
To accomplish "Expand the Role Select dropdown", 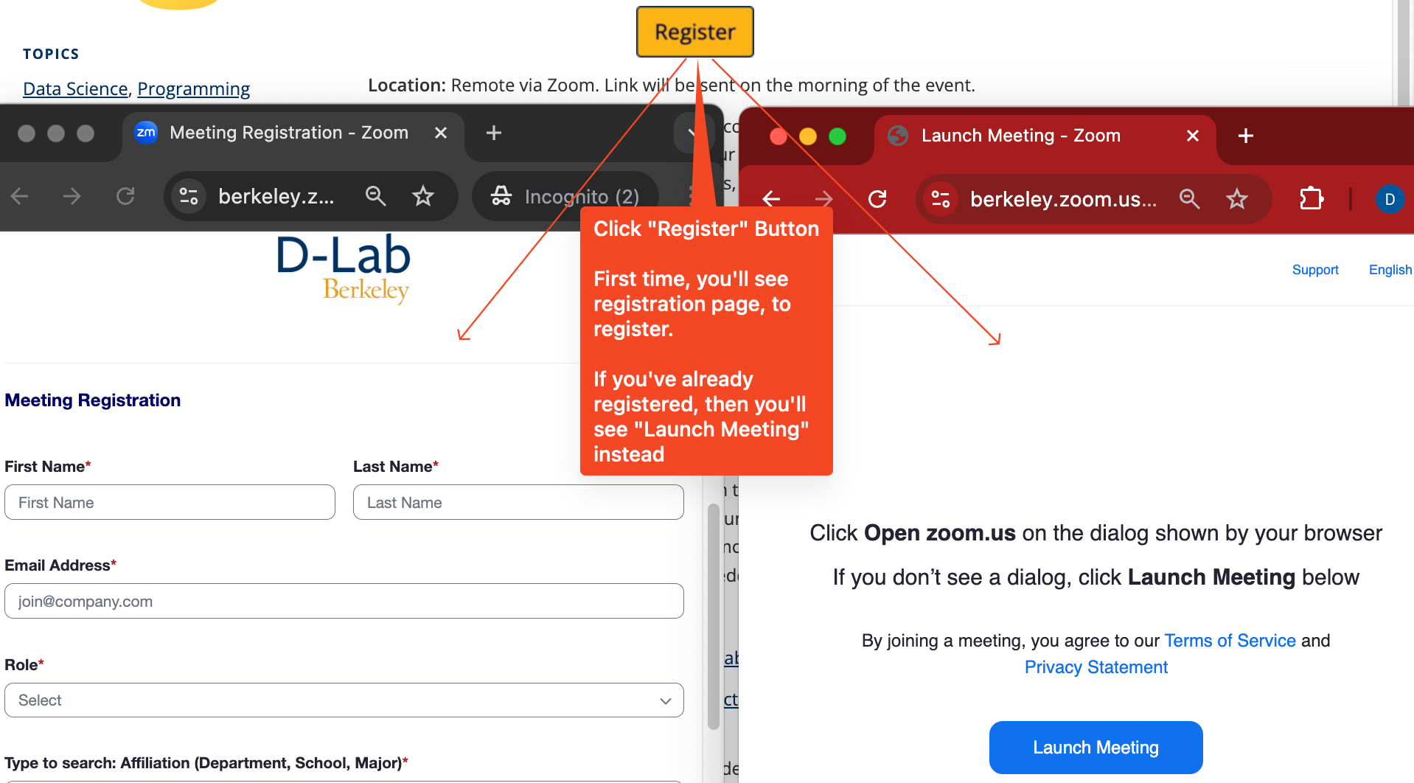I will point(344,700).
